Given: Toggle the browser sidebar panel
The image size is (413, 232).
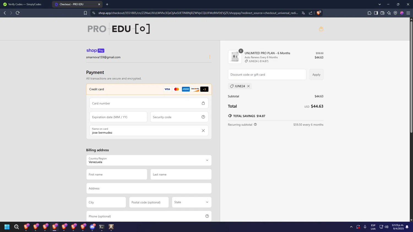Looking at the screenshot, I should click(x=376, y=13).
